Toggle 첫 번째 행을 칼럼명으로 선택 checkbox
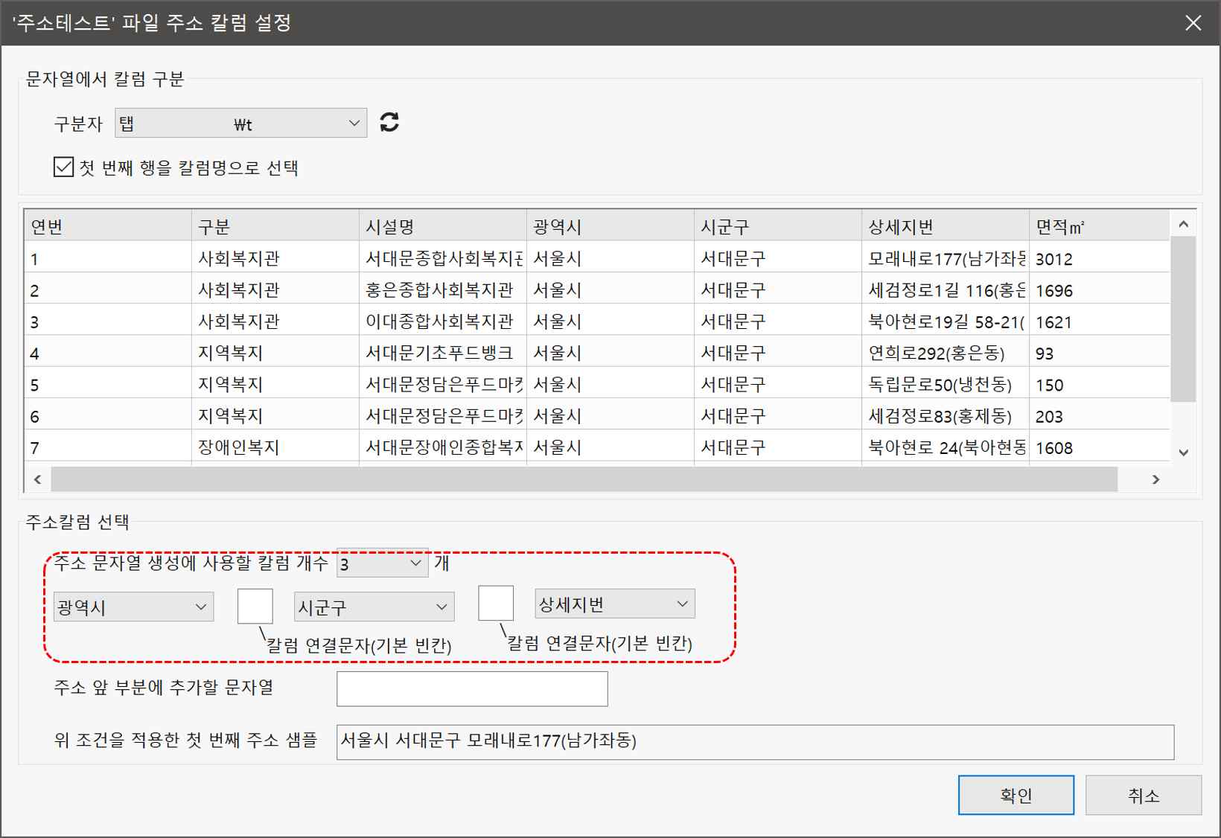The width and height of the screenshot is (1221, 838). click(64, 167)
